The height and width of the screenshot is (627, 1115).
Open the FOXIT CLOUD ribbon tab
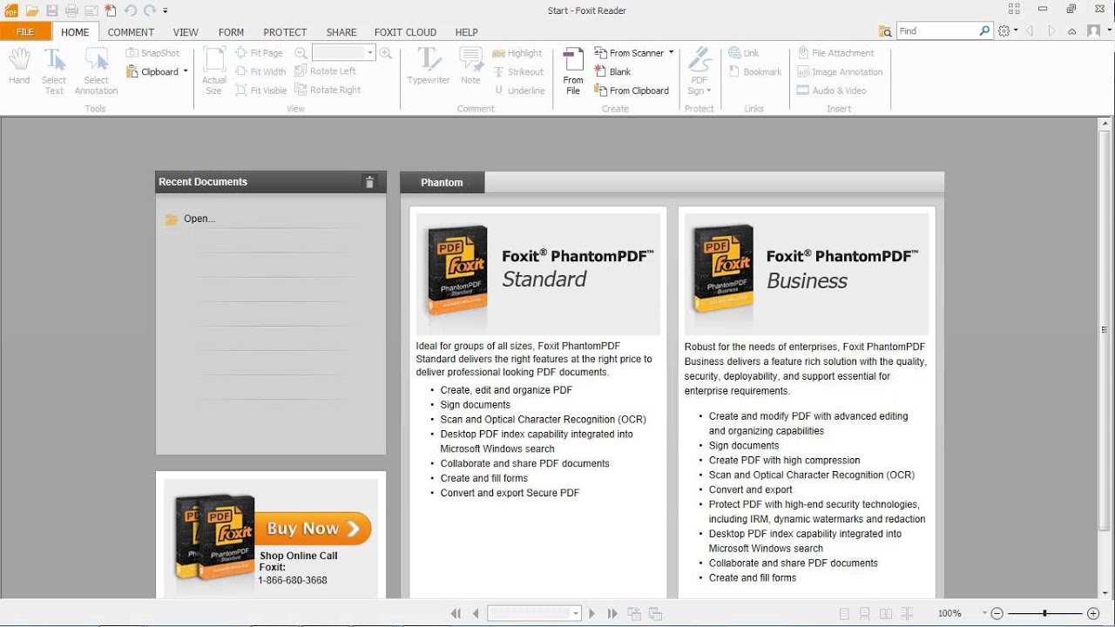405,32
